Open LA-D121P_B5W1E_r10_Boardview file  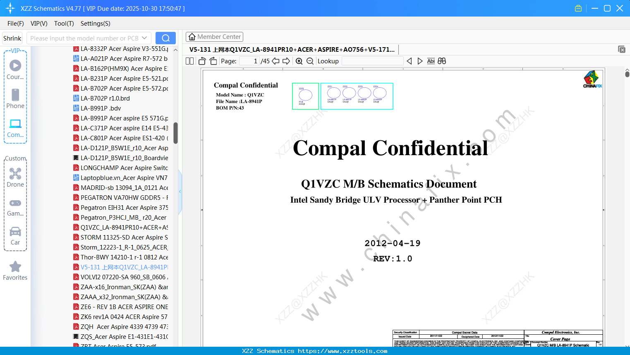121,158
